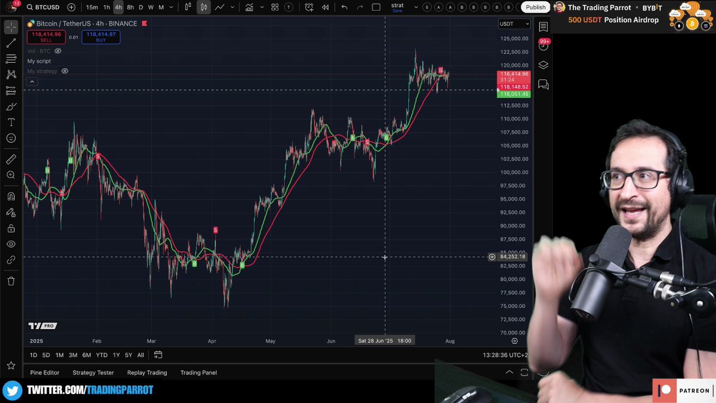Select the candles chart style icon
Viewport: 716px width, 403px height.
[x=203, y=7]
